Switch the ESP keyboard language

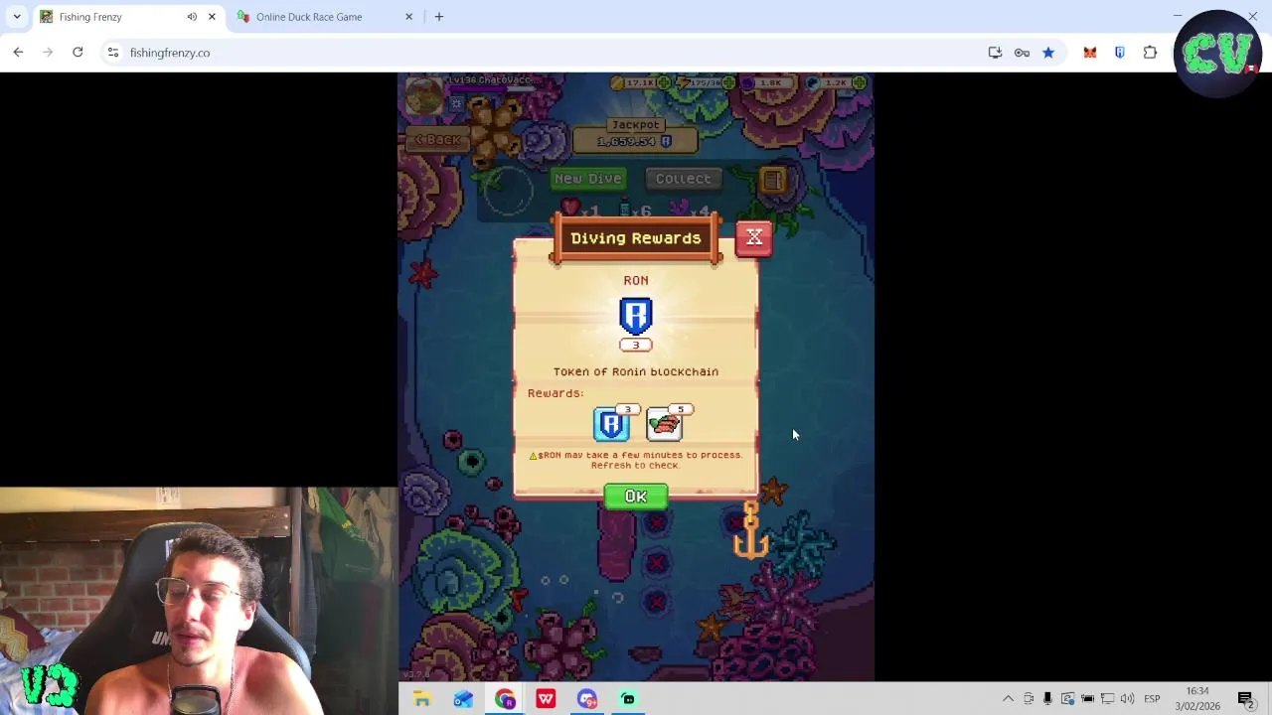pyautogui.click(x=1152, y=699)
